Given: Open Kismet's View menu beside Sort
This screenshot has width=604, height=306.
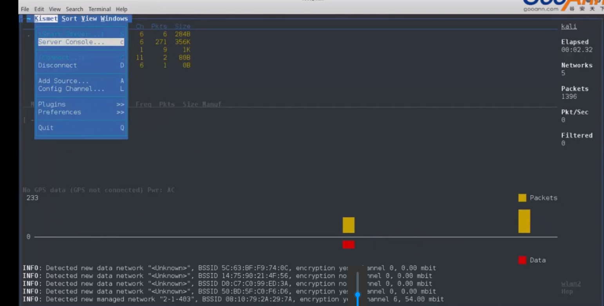Looking at the screenshot, I should (89, 19).
